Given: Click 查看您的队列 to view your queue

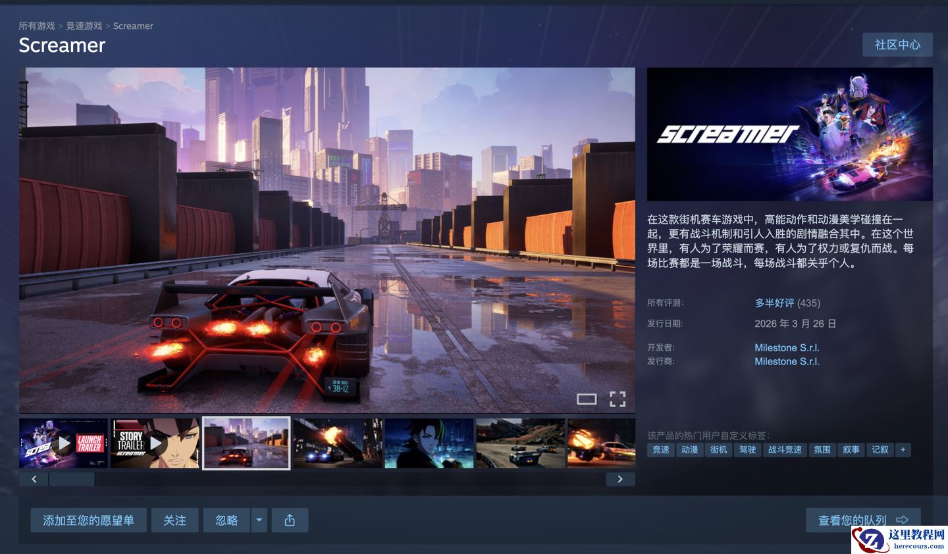Looking at the screenshot, I should point(863,520).
